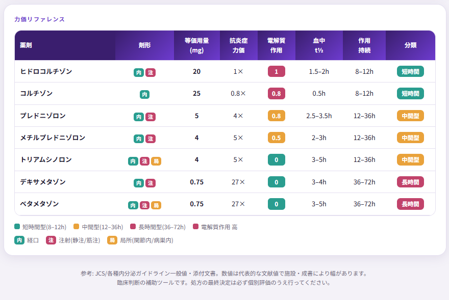Viewport: 449px width, 300px height.
Task: Click the 内 badge in メチルプレドニゾロン row
Action: (139, 139)
